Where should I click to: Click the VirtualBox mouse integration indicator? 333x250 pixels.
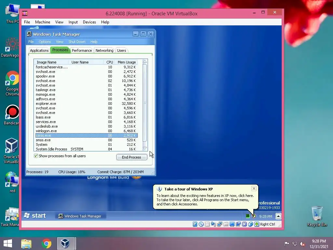(x=250, y=224)
